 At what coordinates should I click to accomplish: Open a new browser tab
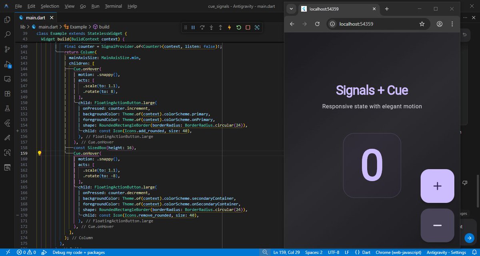[x=387, y=9]
